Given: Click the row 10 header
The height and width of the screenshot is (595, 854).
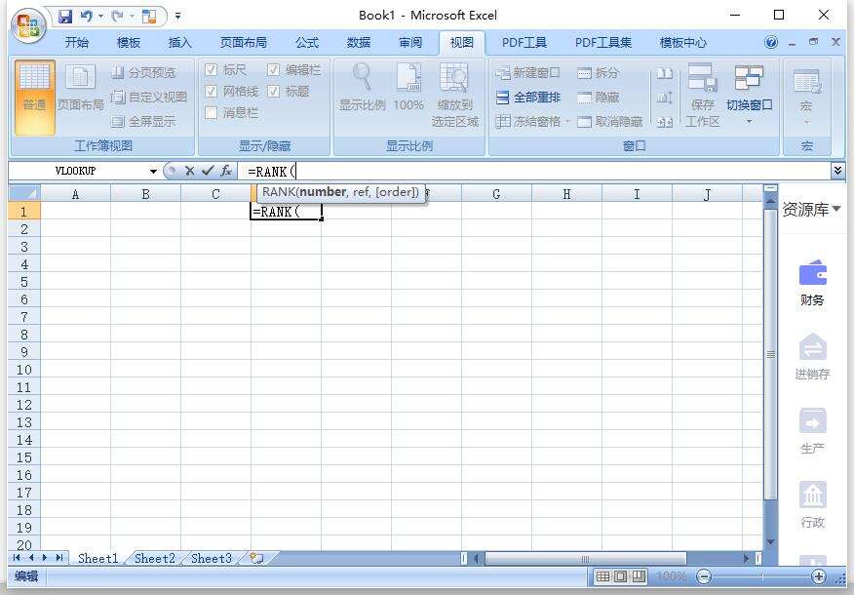Looking at the screenshot, I should [x=24, y=370].
